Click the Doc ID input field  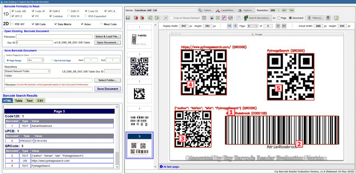pyautogui.click(x=34, y=42)
